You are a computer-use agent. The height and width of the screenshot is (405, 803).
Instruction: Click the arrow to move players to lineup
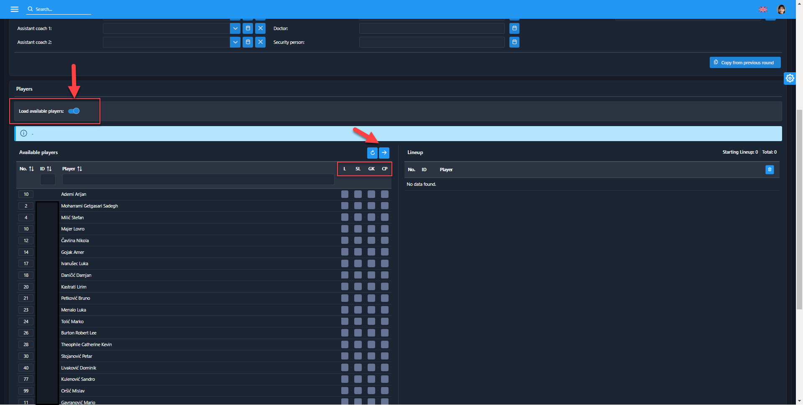(384, 153)
